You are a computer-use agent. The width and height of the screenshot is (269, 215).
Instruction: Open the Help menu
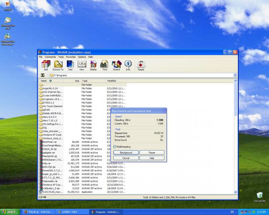tap(90, 57)
